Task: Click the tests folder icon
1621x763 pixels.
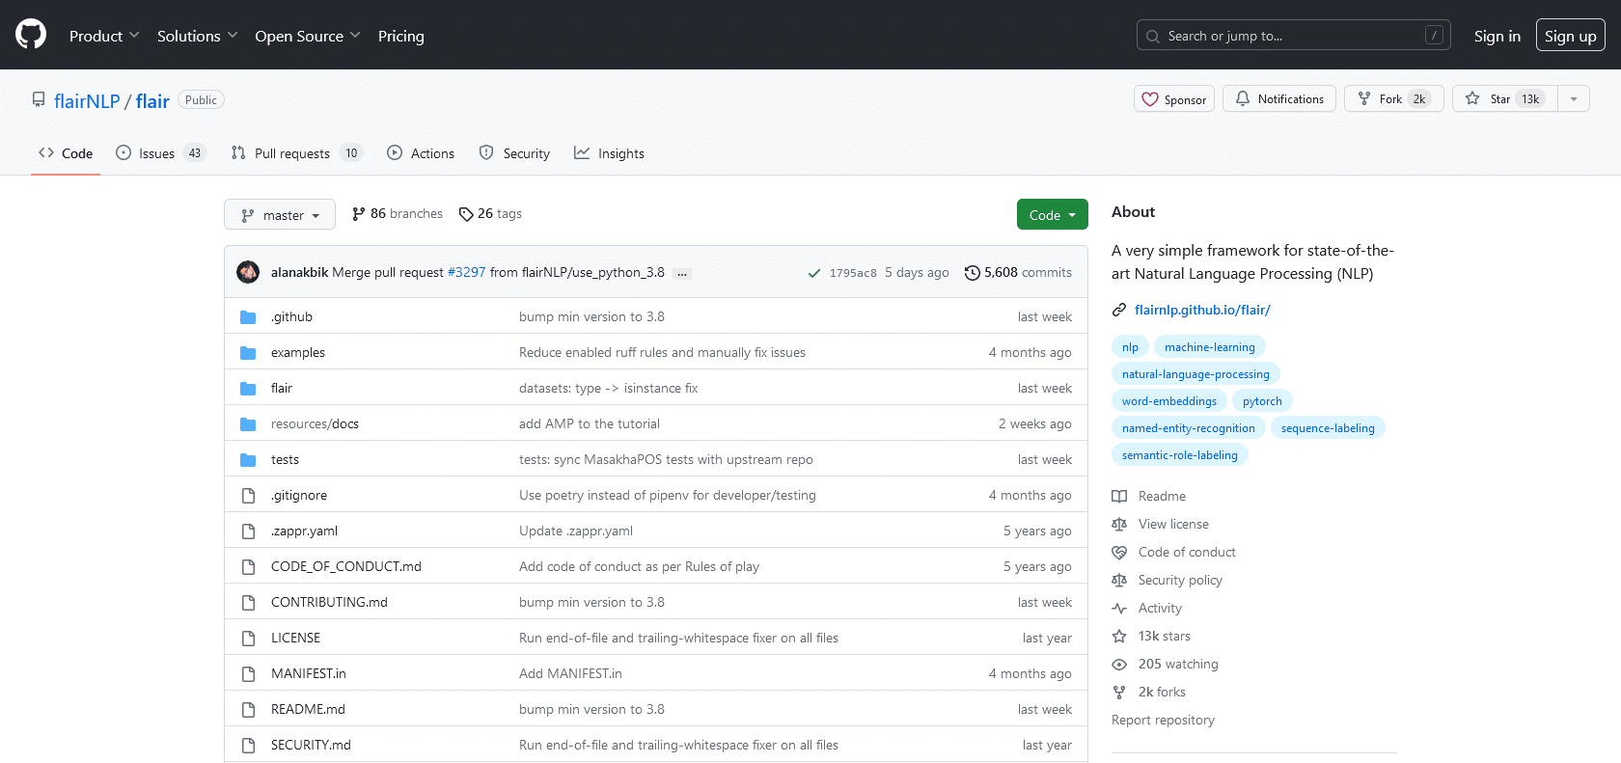Action: click(x=248, y=459)
